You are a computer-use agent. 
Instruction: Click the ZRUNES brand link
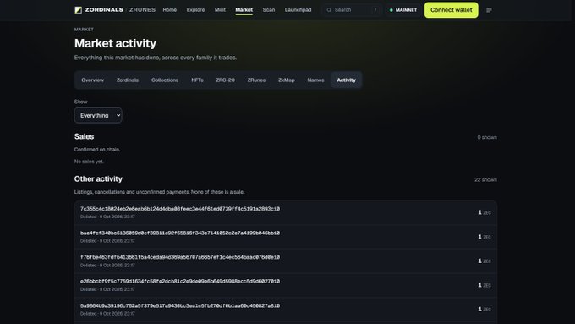(142, 10)
